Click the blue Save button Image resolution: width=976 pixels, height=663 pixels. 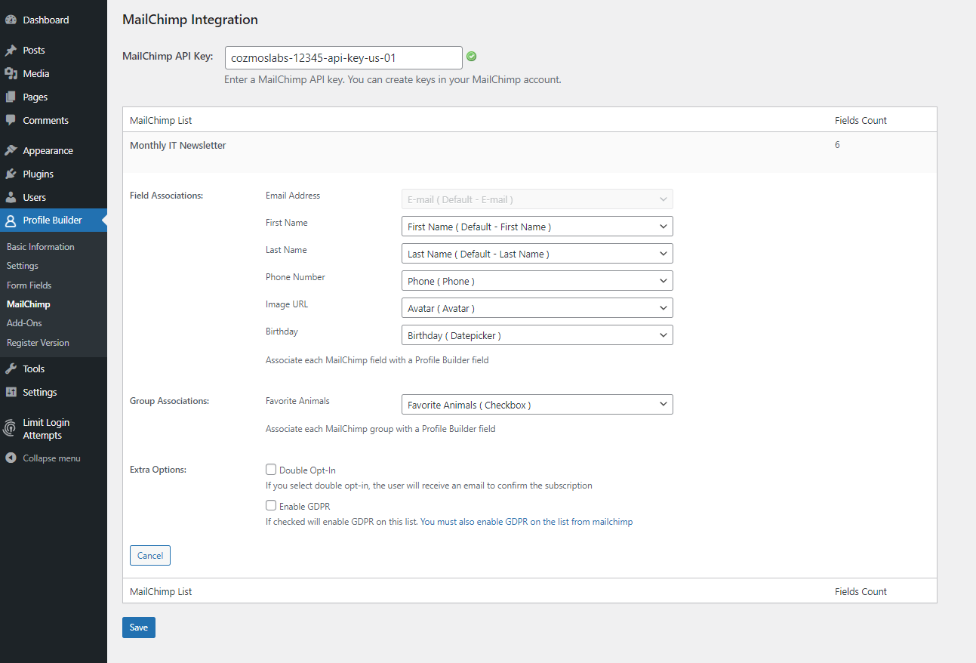point(139,628)
